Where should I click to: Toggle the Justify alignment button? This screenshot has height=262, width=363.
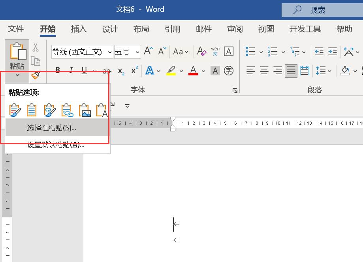click(x=291, y=71)
